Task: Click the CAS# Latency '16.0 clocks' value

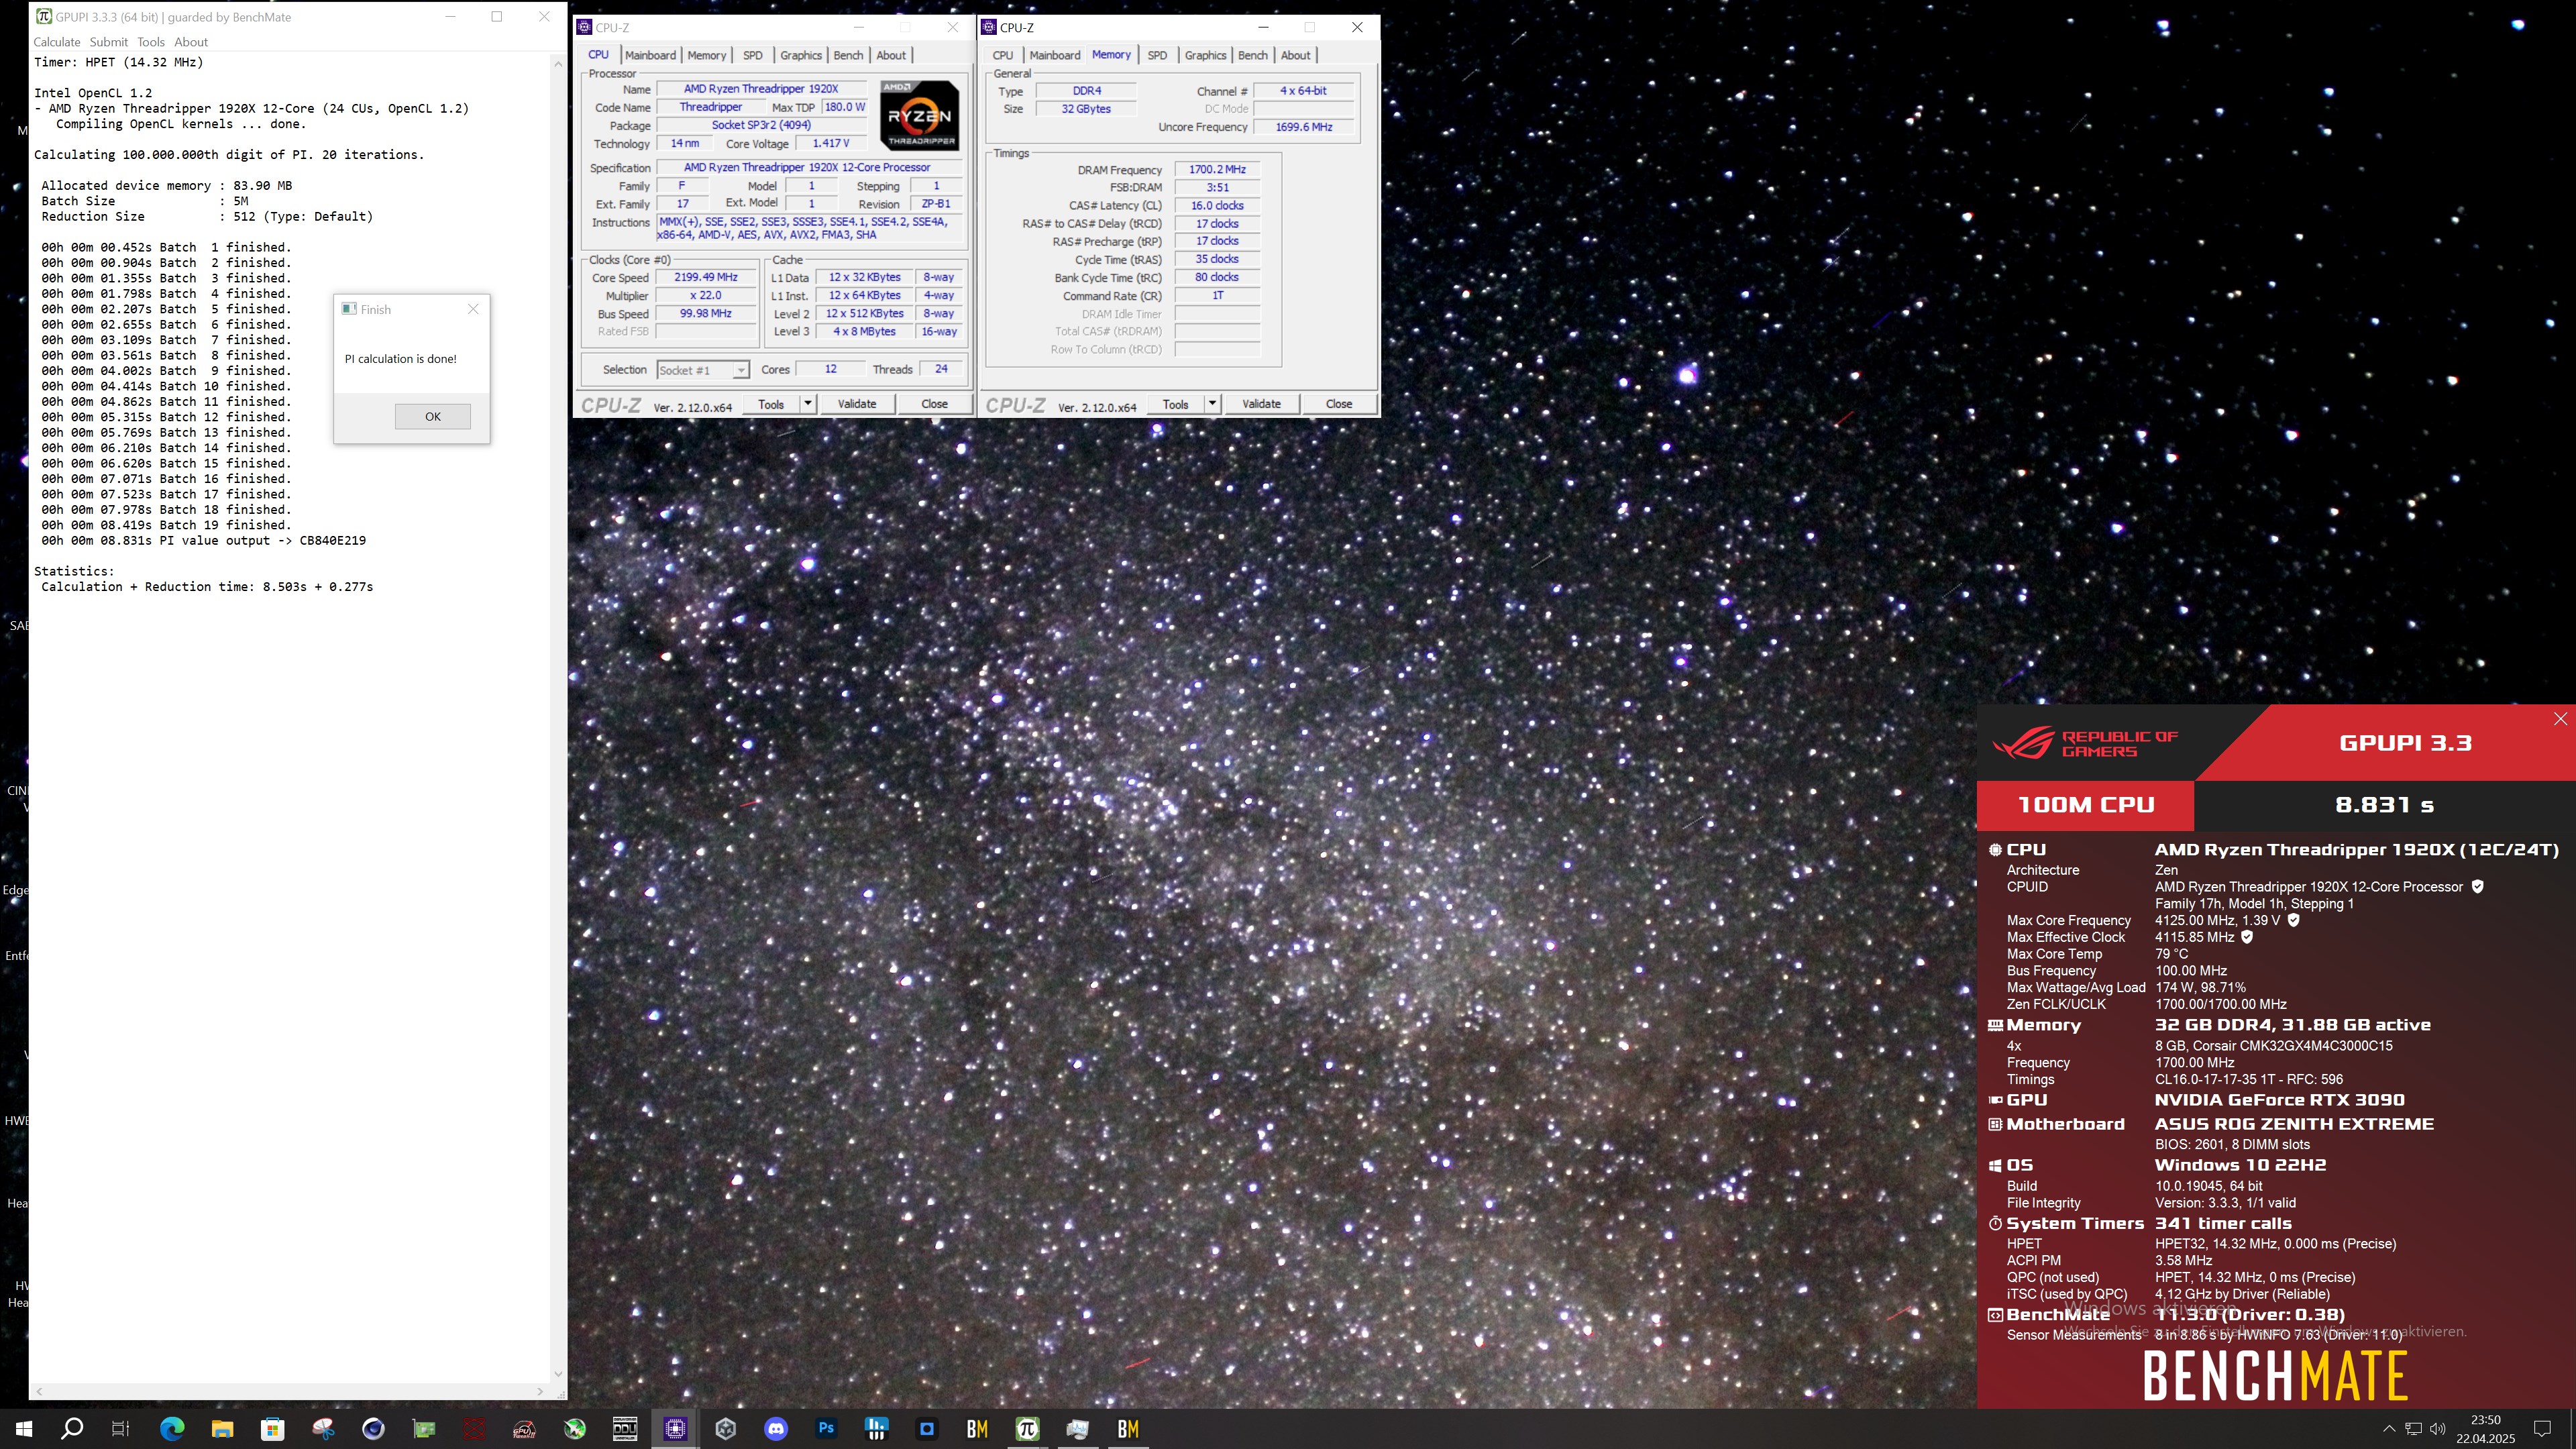Action: pos(1217,206)
